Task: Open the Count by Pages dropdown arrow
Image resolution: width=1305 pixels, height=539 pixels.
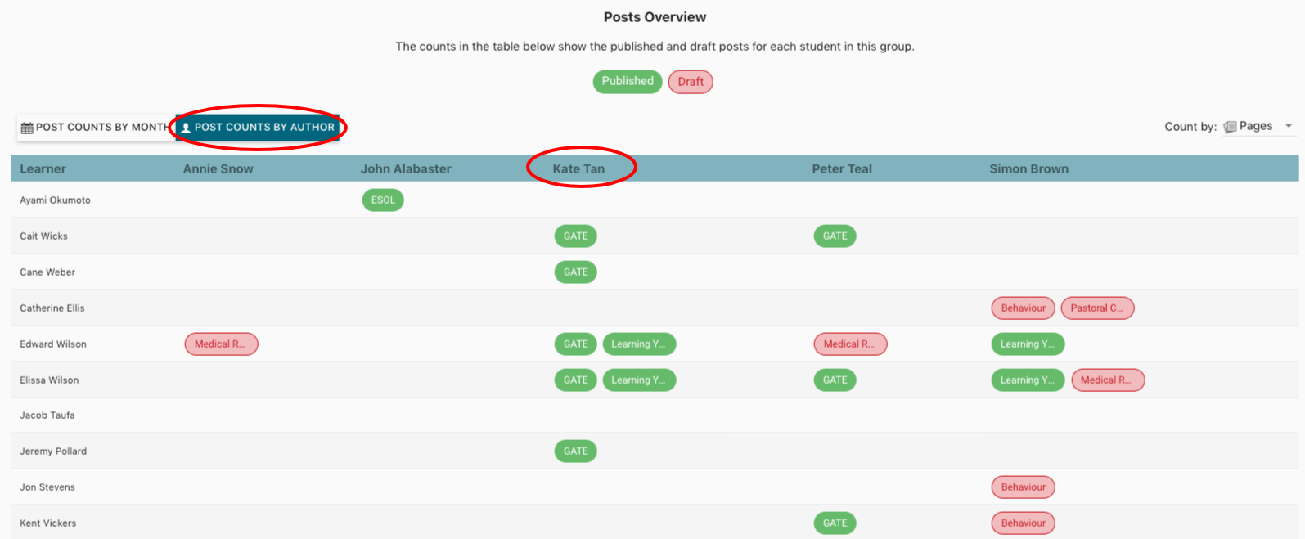Action: click(x=1289, y=126)
